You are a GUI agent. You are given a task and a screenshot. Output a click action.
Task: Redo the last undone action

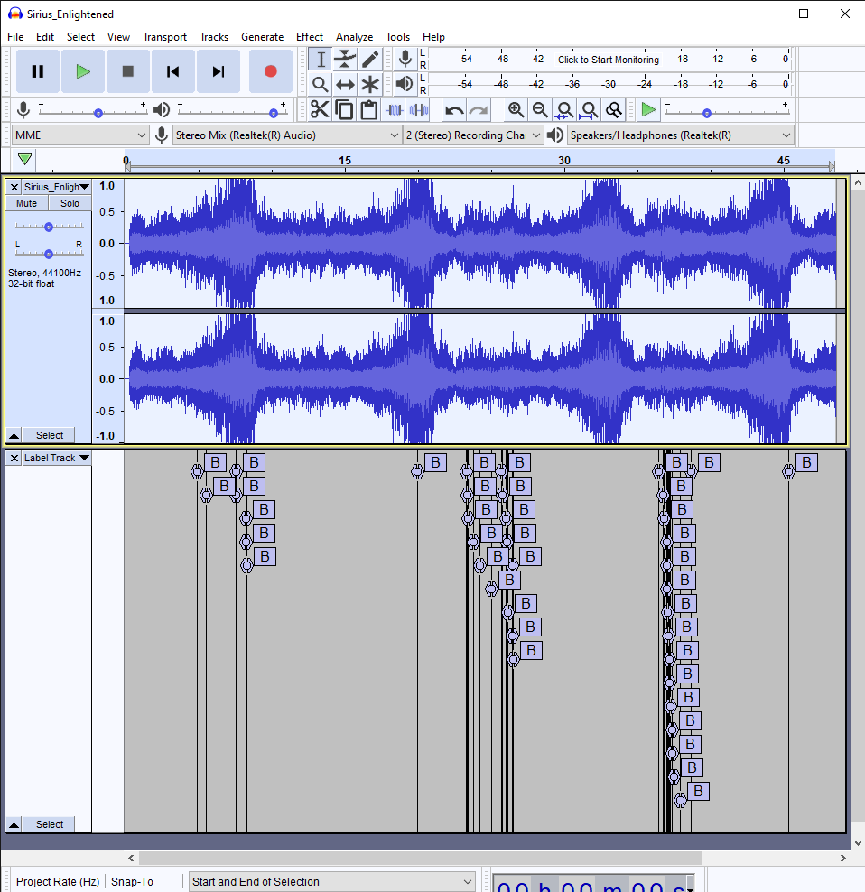(x=479, y=109)
